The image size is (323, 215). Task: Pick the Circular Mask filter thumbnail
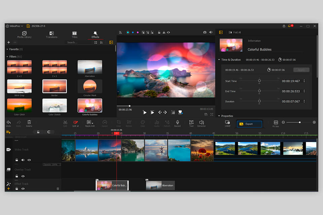point(90,86)
